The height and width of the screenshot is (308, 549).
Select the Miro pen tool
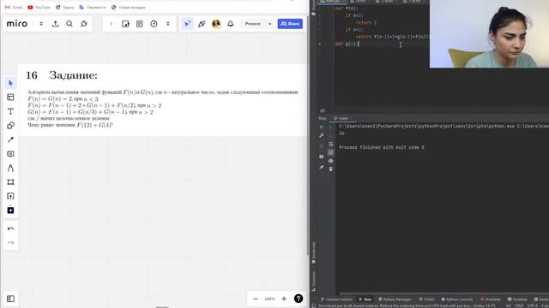coord(10,168)
